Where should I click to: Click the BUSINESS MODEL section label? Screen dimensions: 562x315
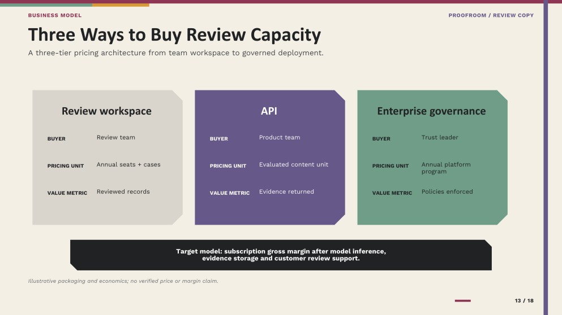55,15
